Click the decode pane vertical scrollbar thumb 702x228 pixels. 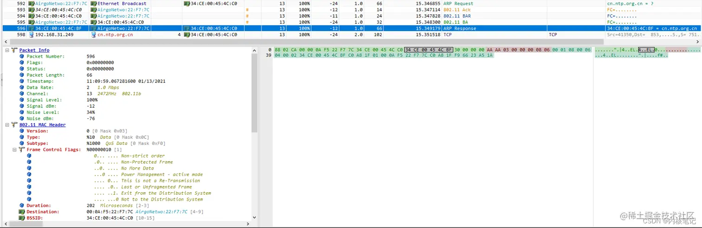tap(254, 92)
